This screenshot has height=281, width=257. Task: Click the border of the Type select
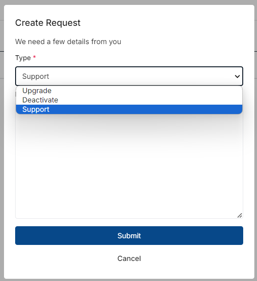pos(129,67)
